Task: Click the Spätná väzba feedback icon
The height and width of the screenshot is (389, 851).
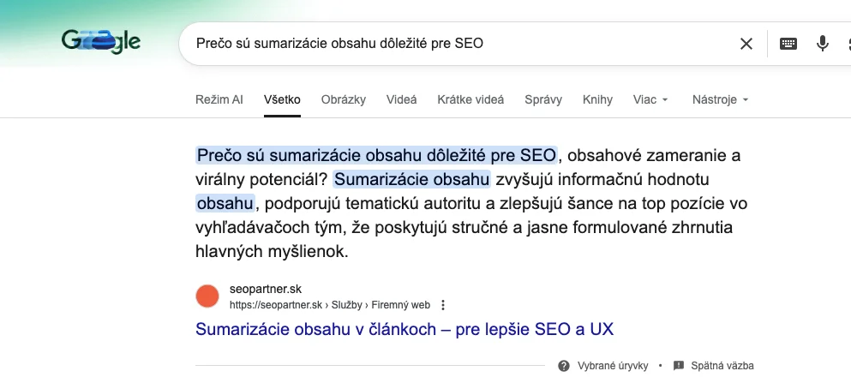Action: [679, 366]
